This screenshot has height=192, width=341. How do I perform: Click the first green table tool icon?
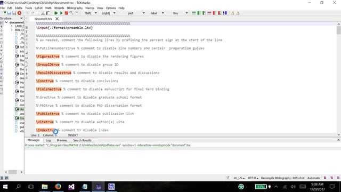[194, 13]
